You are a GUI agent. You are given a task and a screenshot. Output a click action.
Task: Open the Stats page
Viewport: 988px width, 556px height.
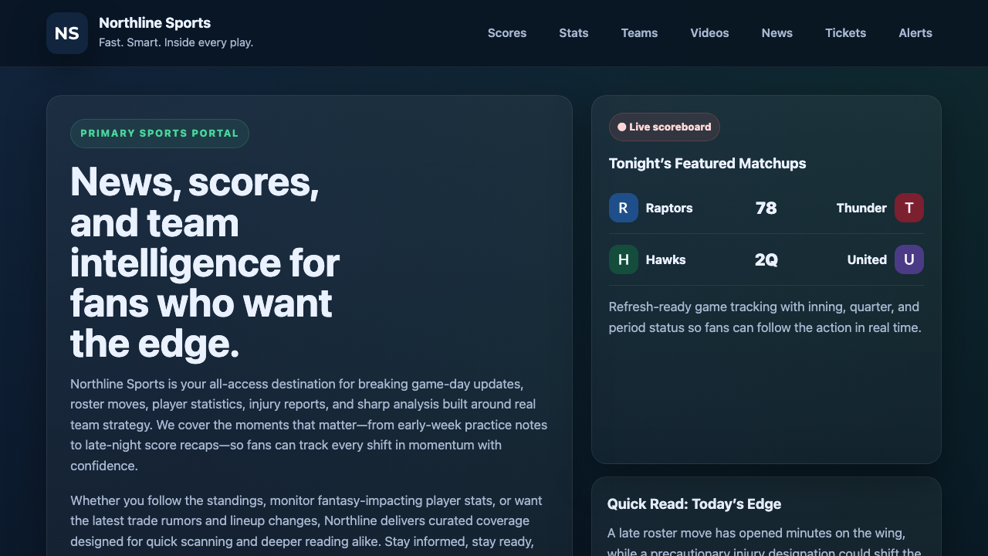pyautogui.click(x=574, y=33)
